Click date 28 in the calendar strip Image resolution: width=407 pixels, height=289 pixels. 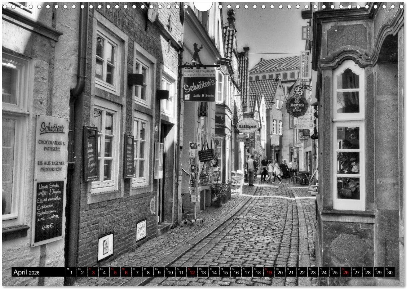point(368,272)
